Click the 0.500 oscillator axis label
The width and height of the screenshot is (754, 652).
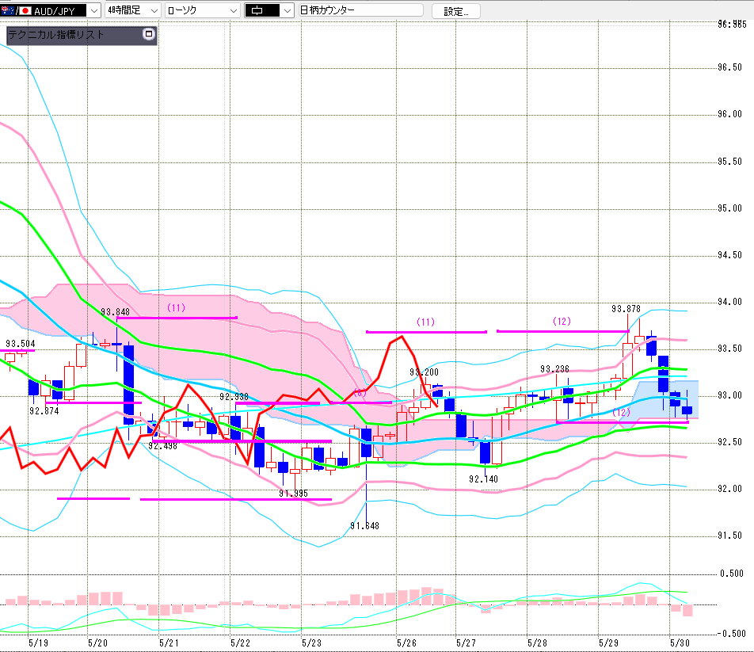click(731, 574)
